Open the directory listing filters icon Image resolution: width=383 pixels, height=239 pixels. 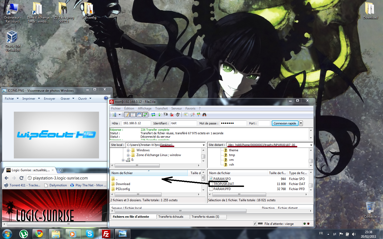[x=186, y=115]
